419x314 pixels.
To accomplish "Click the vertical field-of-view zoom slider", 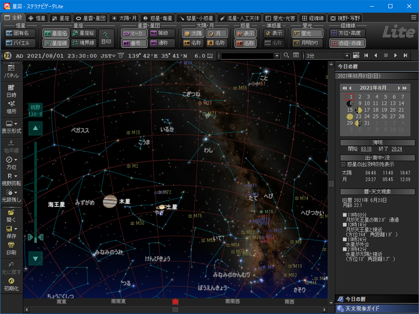I will [x=36, y=188].
